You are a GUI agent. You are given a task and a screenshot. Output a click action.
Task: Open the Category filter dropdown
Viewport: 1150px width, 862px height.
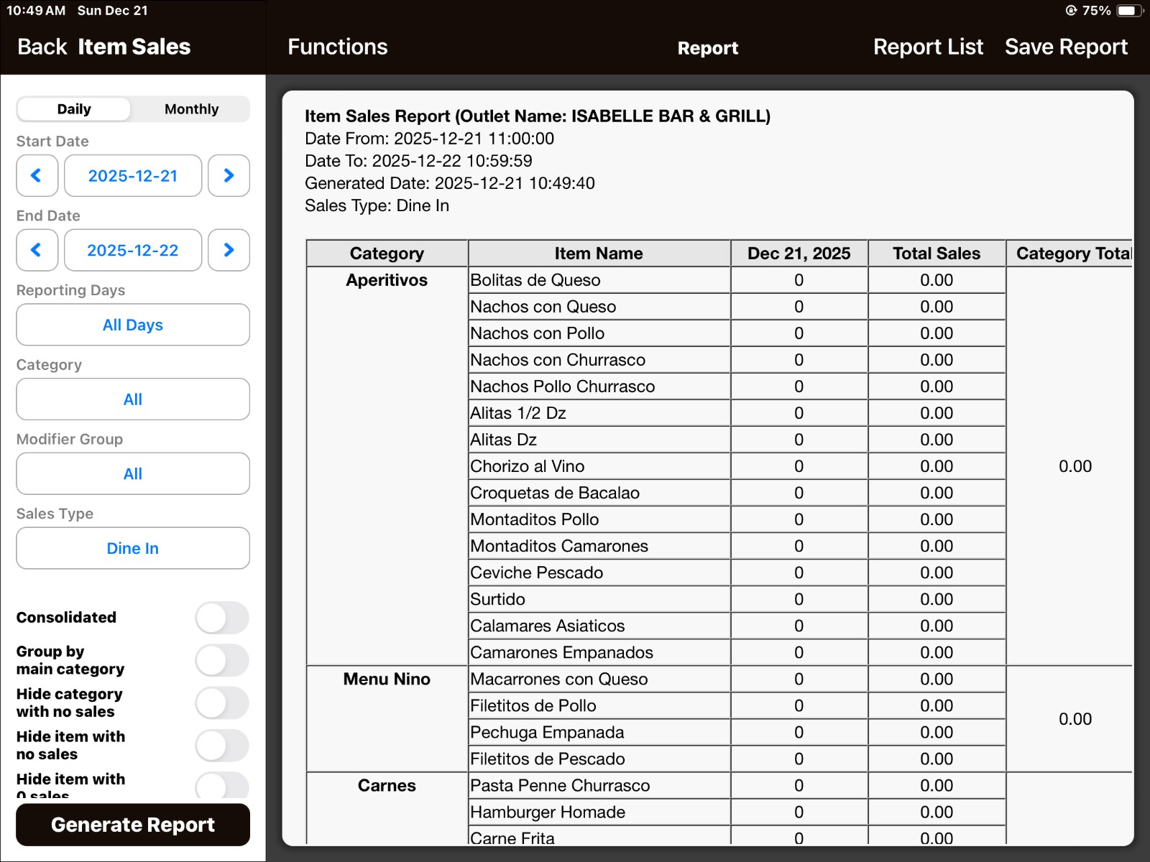pyautogui.click(x=133, y=399)
